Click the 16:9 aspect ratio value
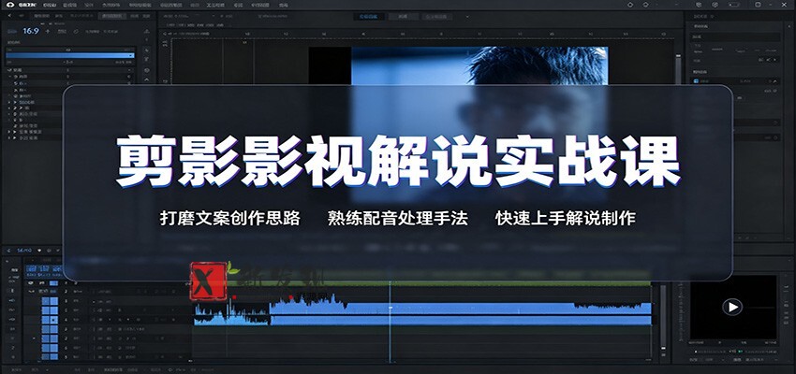Screen dimensions: 796x374 click(31, 31)
